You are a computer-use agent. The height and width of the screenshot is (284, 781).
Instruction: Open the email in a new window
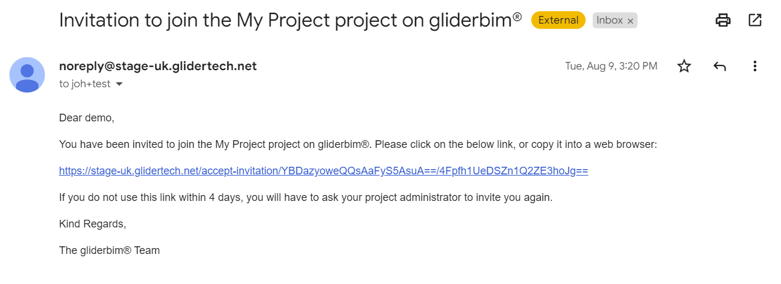pos(754,20)
